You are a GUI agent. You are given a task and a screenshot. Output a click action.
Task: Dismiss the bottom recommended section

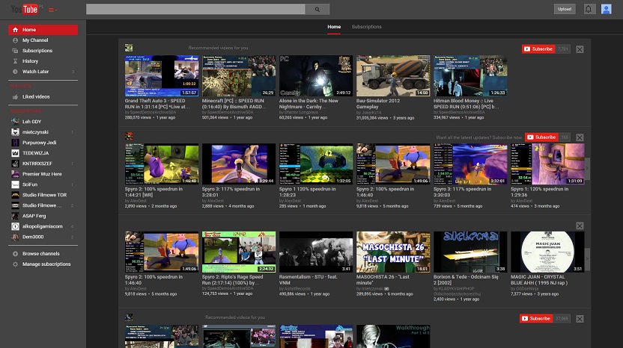(580, 319)
